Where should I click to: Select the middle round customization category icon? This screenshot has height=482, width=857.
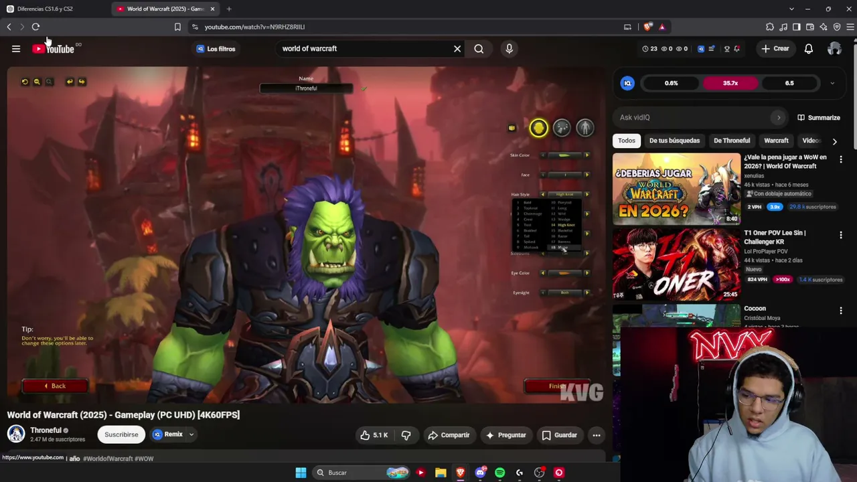coord(562,128)
